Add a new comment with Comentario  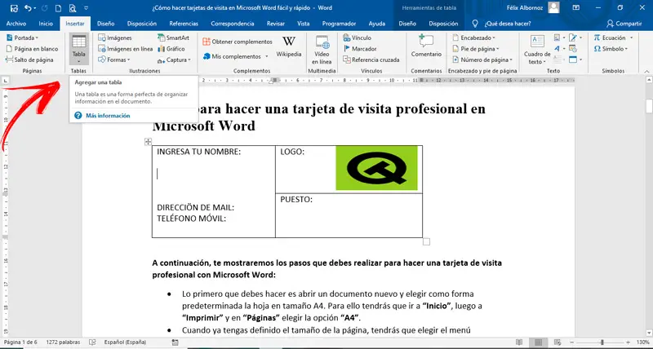coord(426,46)
